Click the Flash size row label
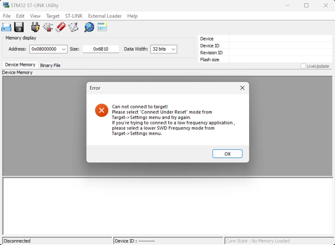 (x=210, y=59)
